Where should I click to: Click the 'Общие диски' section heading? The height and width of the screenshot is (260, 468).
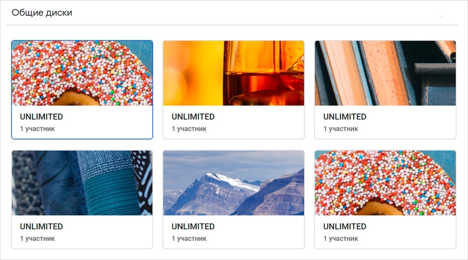pos(42,13)
